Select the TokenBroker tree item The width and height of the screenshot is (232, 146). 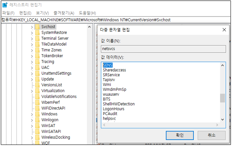click(52, 56)
